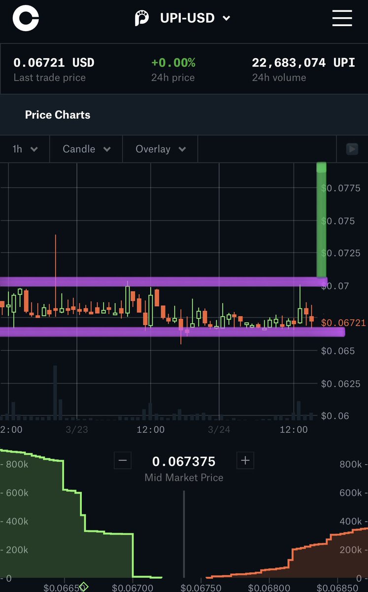
Task: Open the Overlay dropdown
Action: pos(160,149)
